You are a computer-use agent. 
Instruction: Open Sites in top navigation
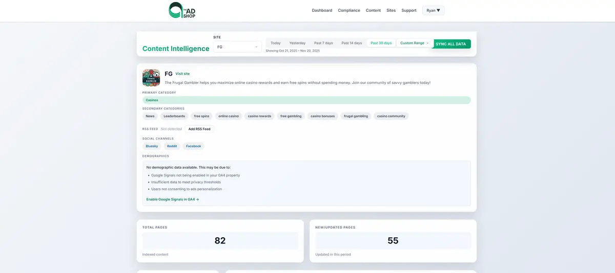click(x=391, y=10)
